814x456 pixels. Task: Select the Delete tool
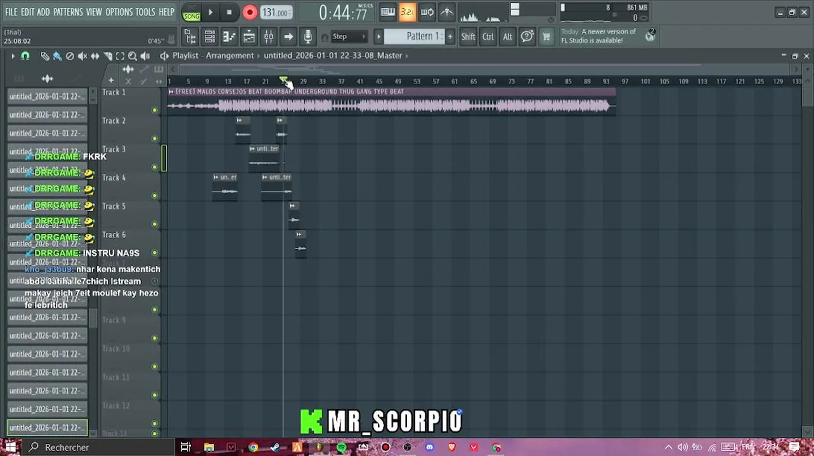click(70, 56)
